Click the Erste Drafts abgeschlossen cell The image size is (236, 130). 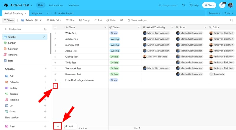(79, 80)
